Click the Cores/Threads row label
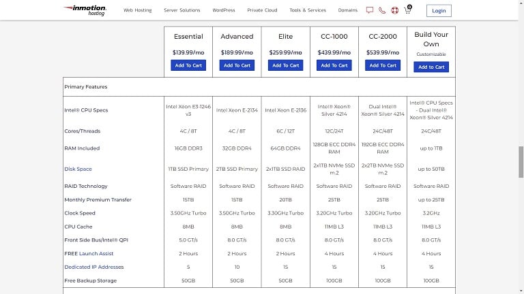524x294 pixels. tap(82, 131)
